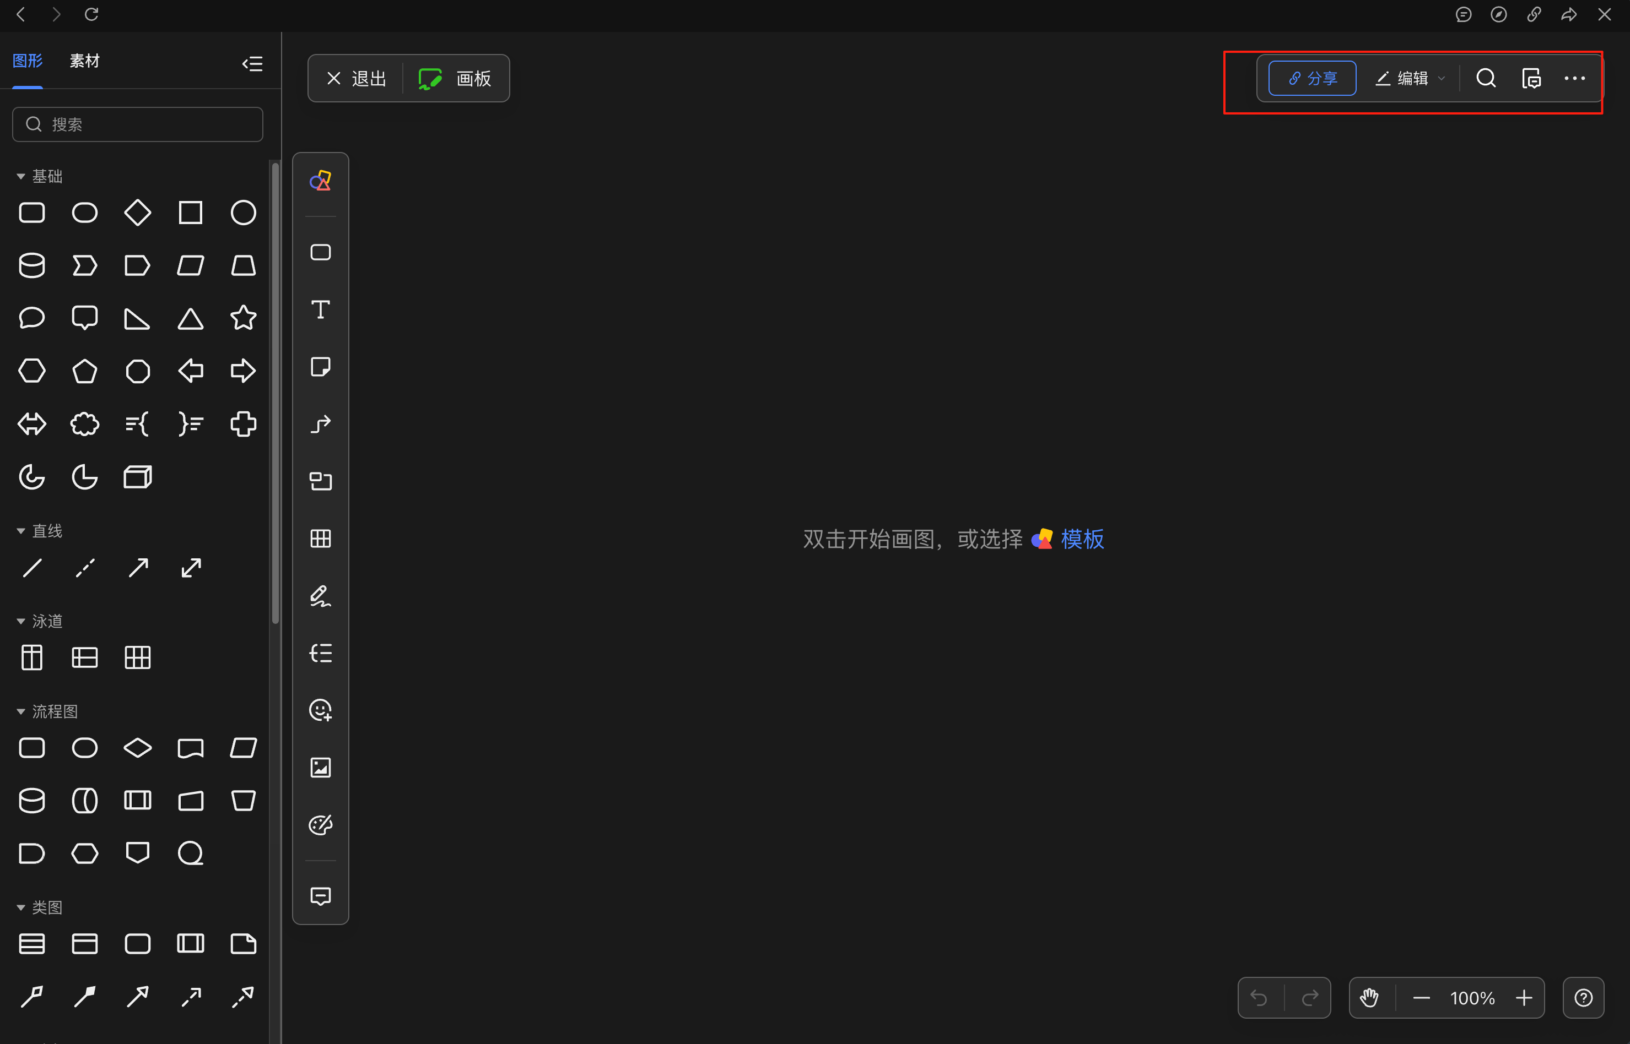Open the page comments panel icon

point(1531,78)
